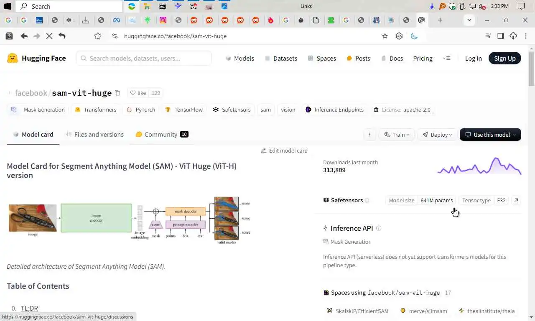The height and width of the screenshot is (321, 535).
Task: Open Models in navigation bar
Action: (x=240, y=58)
